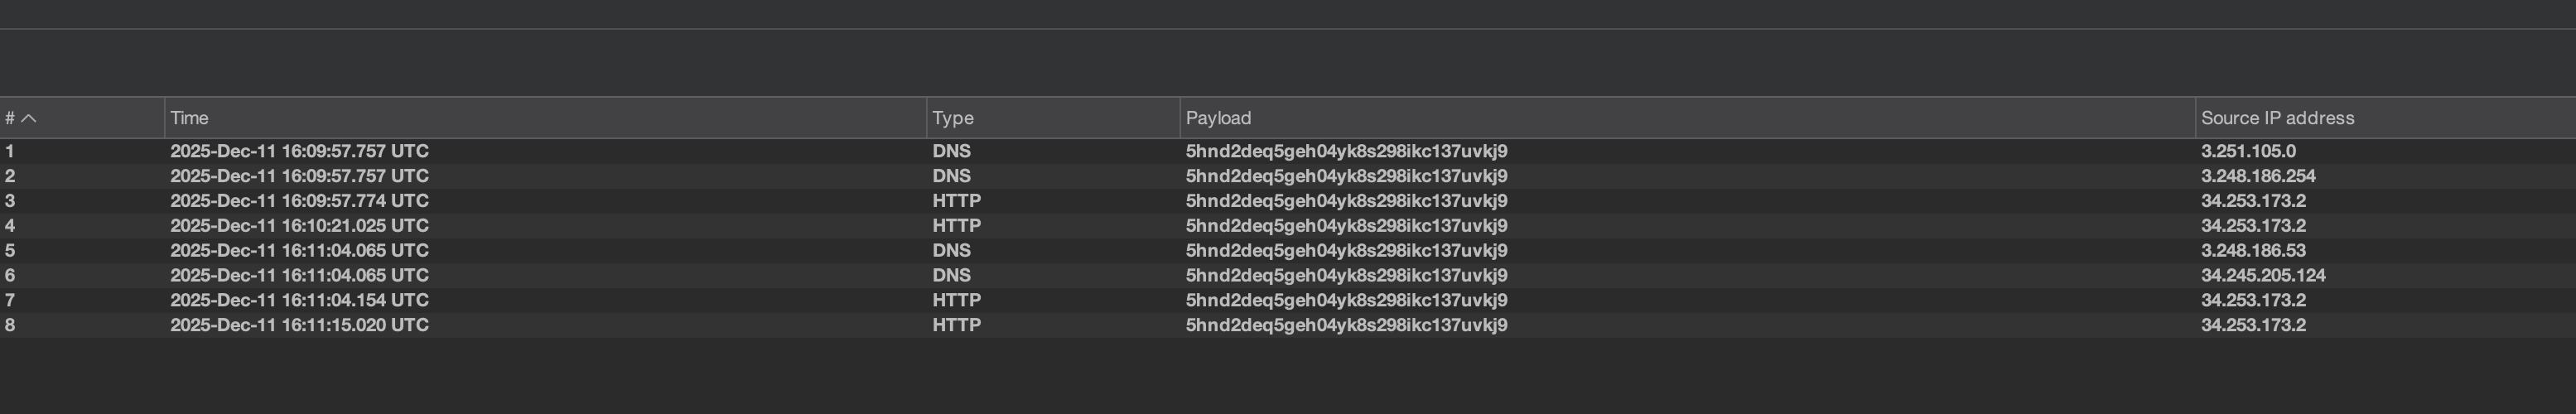Click the HTTP type cell in row 8
This screenshot has height=414, width=2576.
pos(956,325)
